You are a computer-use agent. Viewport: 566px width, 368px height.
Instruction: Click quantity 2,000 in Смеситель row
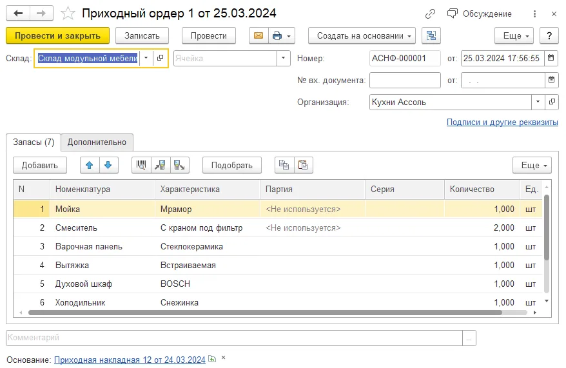pyautogui.click(x=482, y=228)
